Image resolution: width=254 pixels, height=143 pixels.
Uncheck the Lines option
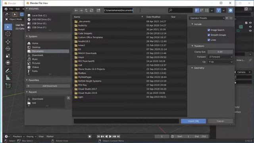click(x=209, y=40)
